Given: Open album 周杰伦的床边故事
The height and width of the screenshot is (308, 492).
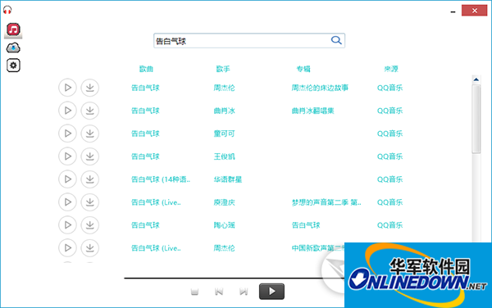Looking at the screenshot, I should point(320,88).
